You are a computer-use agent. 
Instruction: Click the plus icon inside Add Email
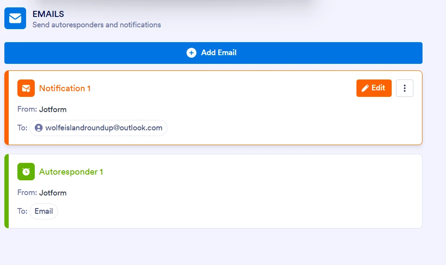pyautogui.click(x=191, y=53)
